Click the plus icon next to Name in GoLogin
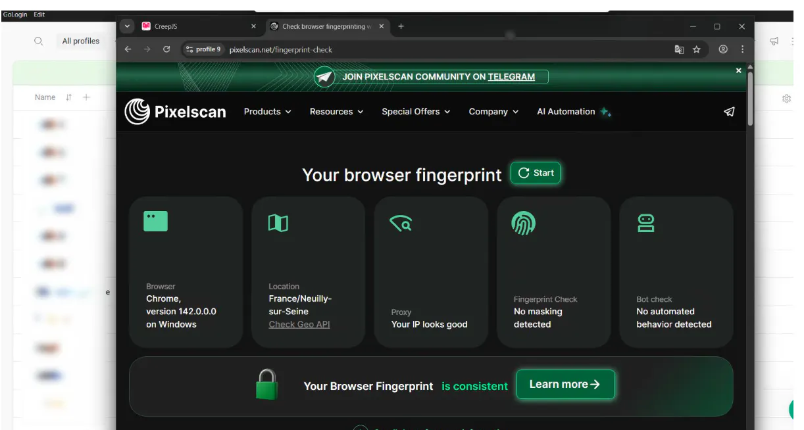804x430 pixels. point(86,97)
